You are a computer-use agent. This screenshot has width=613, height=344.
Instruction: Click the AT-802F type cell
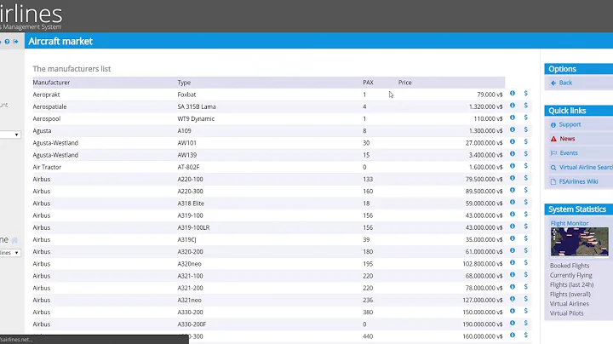(x=188, y=167)
